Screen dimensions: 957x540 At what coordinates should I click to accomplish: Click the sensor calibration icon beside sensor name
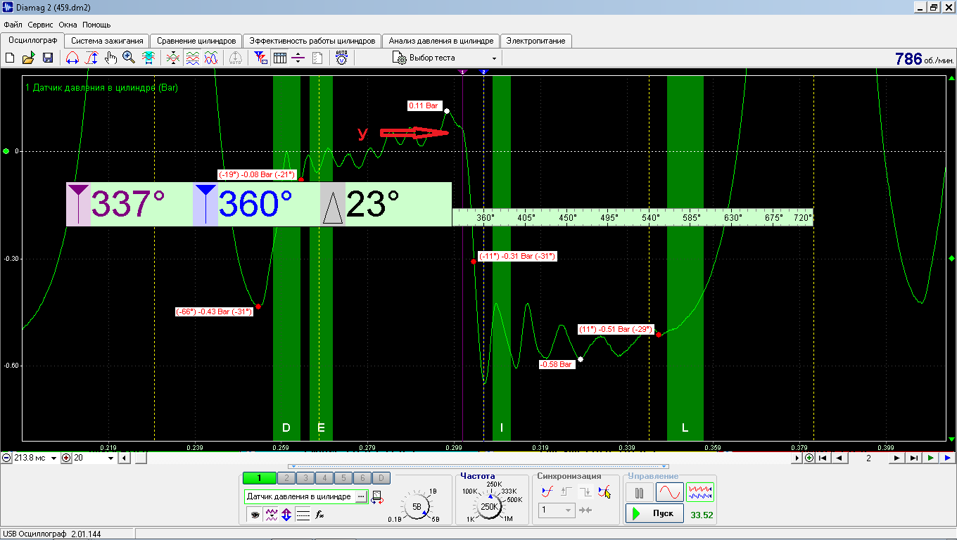point(378,497)
